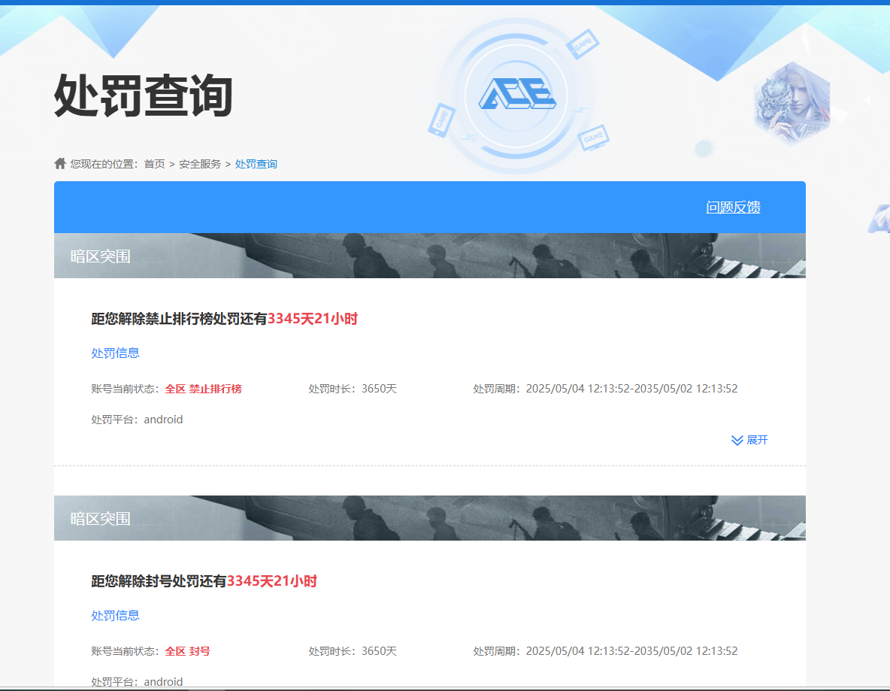Open the 问题反馈 feedback link
Image resolution: width=890 pixels, height=691 pixels.
(733, 208)
